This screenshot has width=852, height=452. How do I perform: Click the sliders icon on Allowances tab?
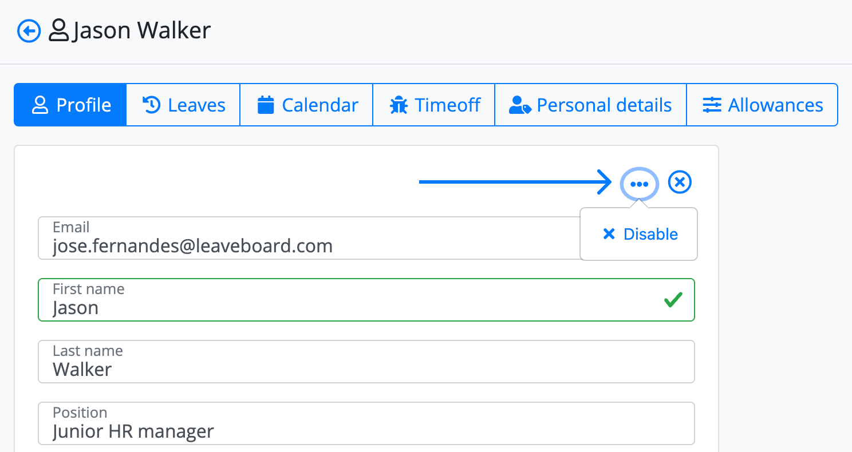pyautogui.click(x=712, y=105)
